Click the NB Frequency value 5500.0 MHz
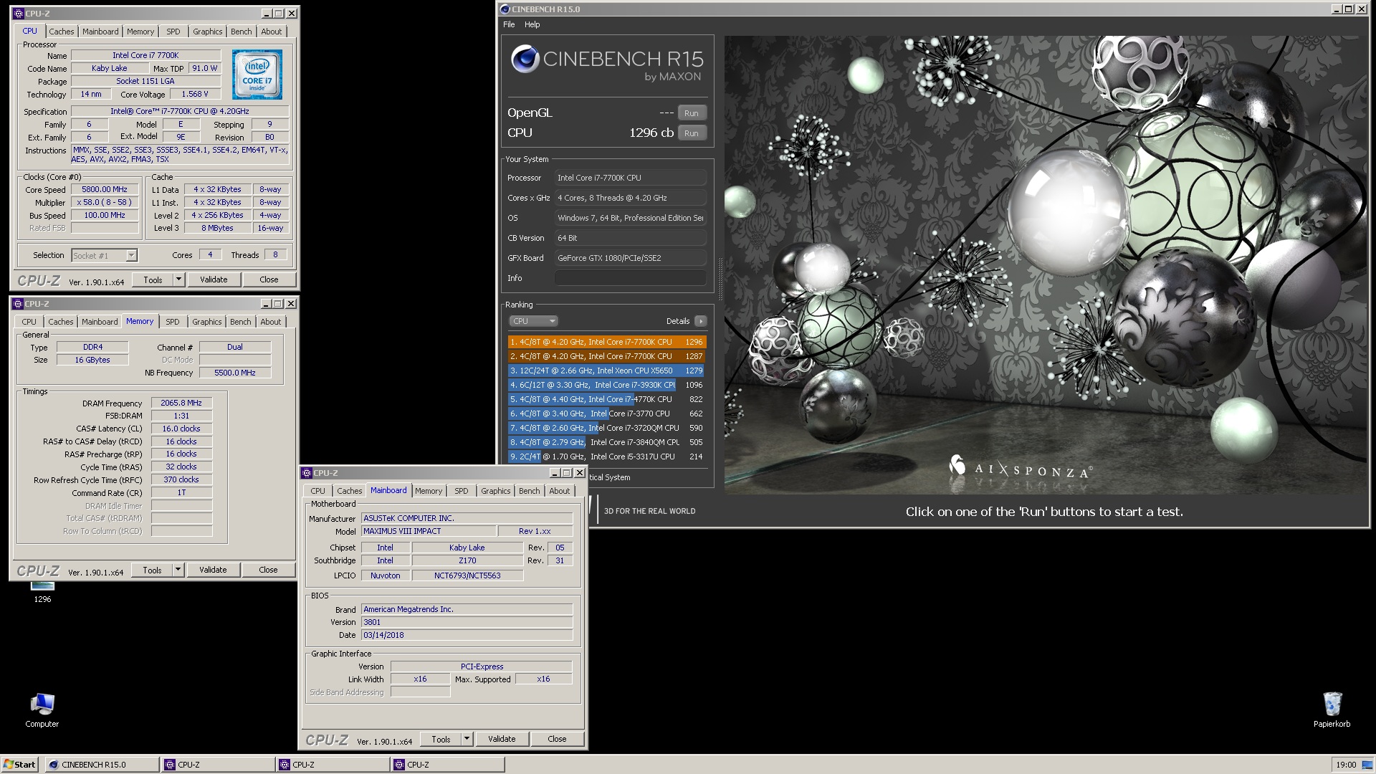Viewport: 1376px width, 774px height. (x=235, y=373)
